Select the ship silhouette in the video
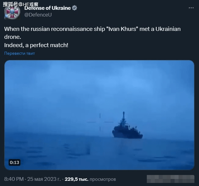 (x=127, y=125)
